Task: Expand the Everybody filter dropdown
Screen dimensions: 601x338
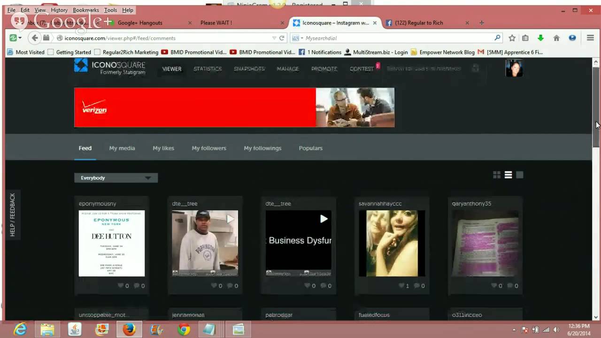Action: tap(116, 178)
